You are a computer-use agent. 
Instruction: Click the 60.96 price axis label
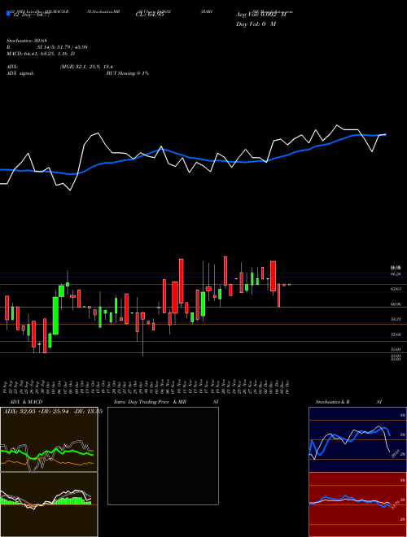point(396,304)
